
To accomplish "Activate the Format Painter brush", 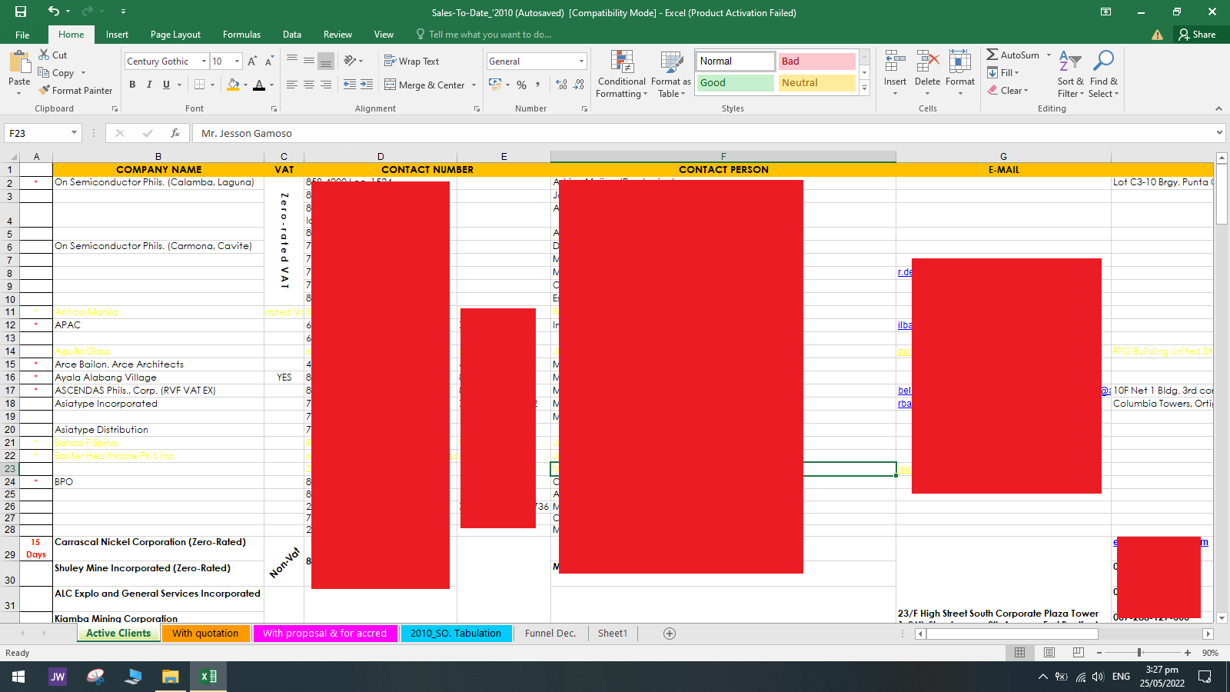I will (75, 91).
